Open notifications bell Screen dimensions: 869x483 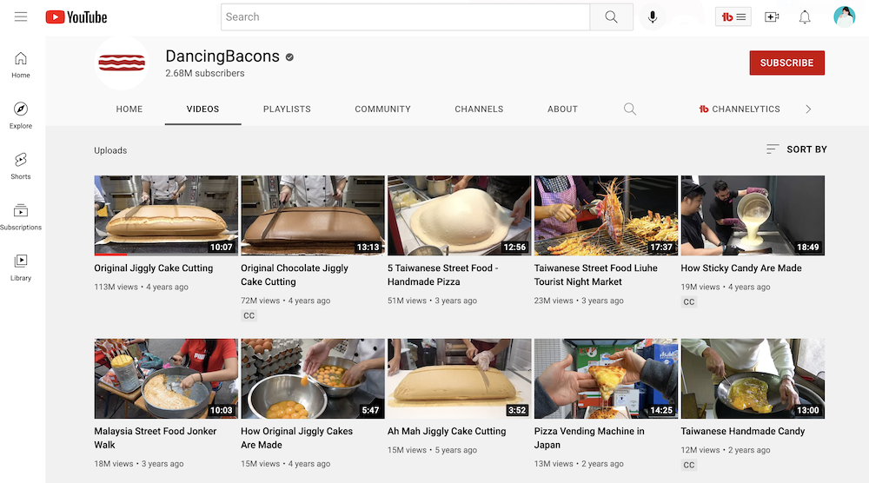805,17
